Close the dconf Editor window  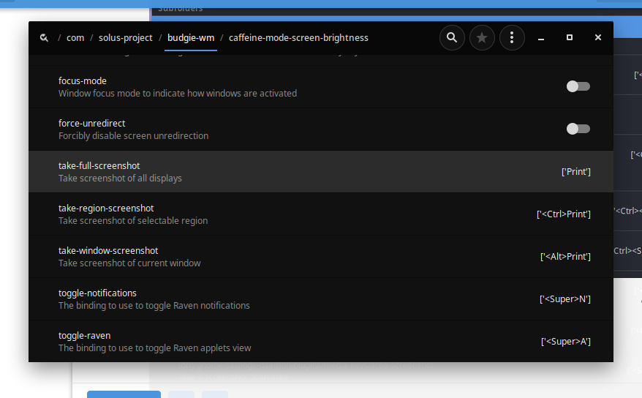598,38
